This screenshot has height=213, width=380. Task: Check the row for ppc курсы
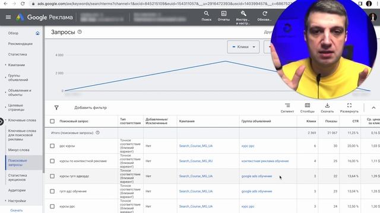coord(52,146)
